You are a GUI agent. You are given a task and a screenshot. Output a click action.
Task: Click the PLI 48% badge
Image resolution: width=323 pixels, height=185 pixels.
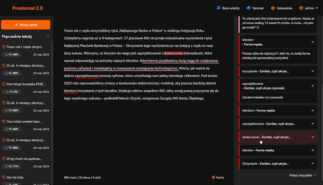pyautogui.click(x=12, y=55)
